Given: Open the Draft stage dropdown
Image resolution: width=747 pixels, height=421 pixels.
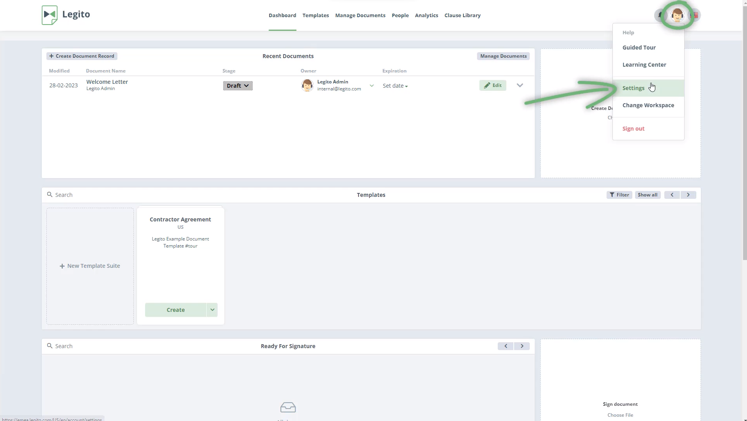Looking at the screenshot, I should coord(238,86).
